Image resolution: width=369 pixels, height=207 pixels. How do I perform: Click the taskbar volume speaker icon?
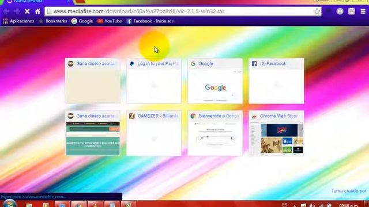point(312,205)
